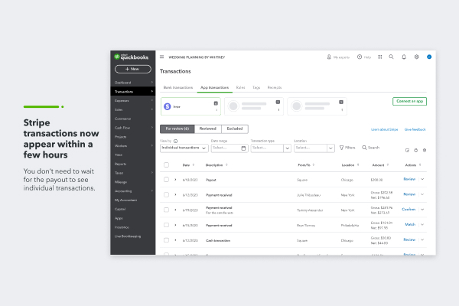459x306 pixels.
Task: Switch to the Rules tab
Action: 240,87
